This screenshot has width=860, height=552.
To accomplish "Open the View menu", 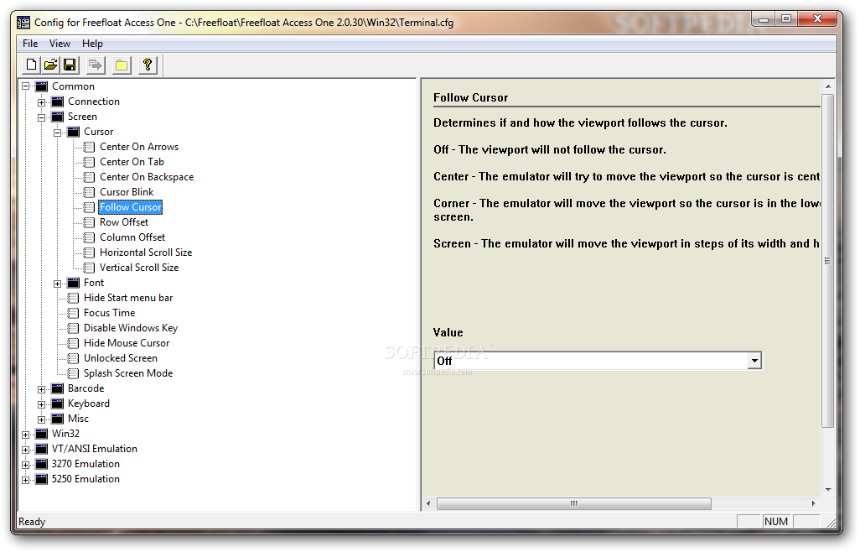I will click(x=60, y=44).
